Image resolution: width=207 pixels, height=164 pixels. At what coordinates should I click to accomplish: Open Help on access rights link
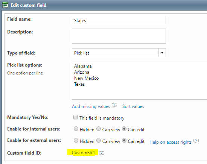pos(170,142)
